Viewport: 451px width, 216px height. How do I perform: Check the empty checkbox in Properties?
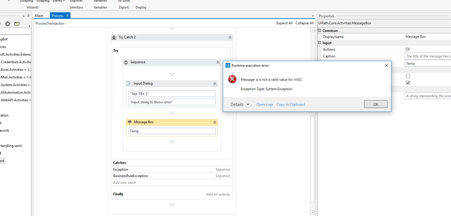(x=408, y=76)
